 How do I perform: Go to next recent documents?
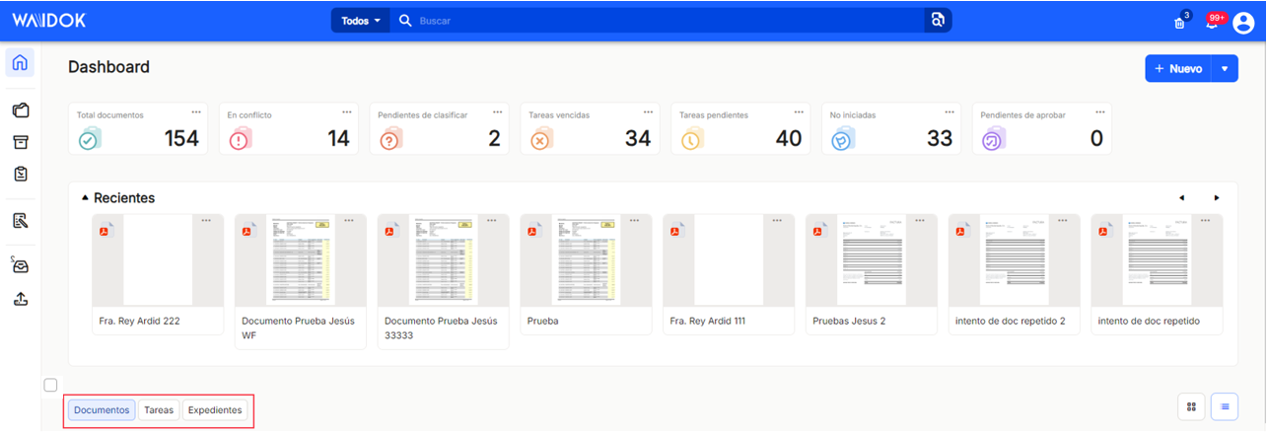(x=1217, y=198)
